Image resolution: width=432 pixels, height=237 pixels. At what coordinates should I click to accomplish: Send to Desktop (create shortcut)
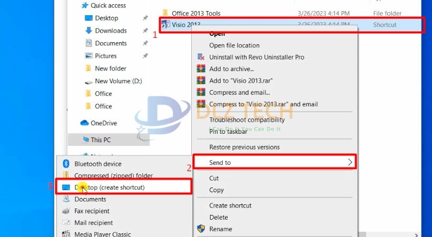pos(110,187)
